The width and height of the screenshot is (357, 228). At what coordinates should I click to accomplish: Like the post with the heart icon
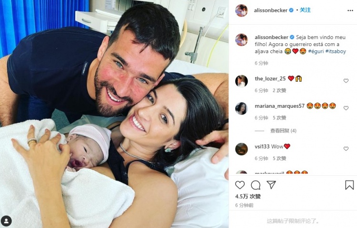(x=240, y=185)
